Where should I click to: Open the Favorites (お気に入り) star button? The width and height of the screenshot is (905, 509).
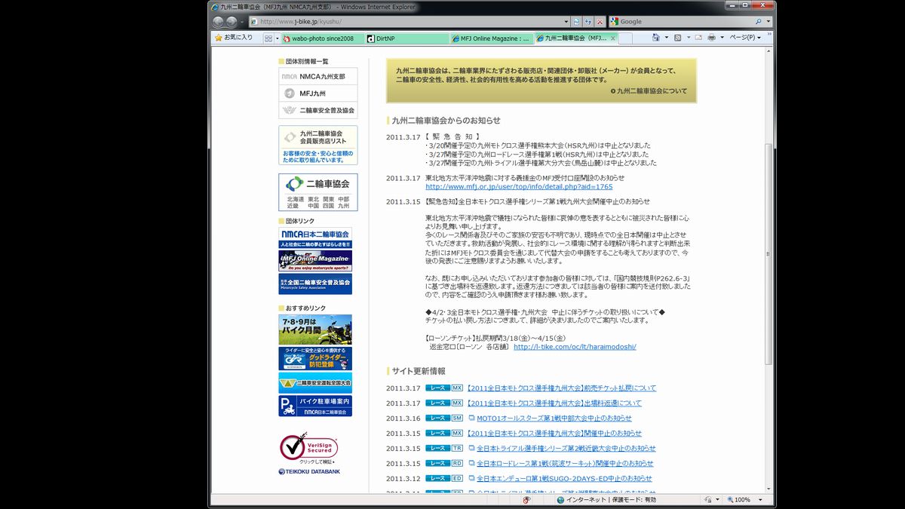click(x=234, y=37)
